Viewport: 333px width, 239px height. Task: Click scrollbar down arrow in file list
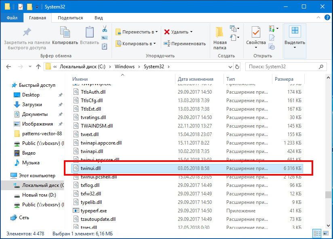[328, 225]
